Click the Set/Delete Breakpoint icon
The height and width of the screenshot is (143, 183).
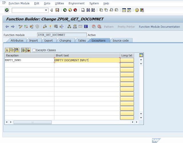(94, 26)
